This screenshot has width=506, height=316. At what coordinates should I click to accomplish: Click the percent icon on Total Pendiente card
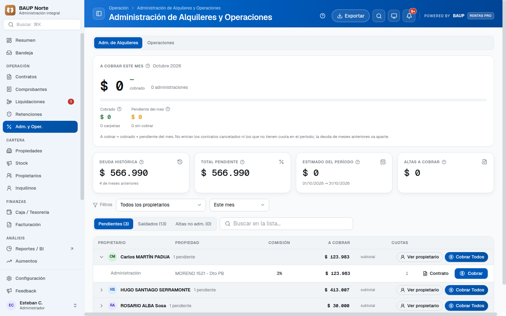281,162
